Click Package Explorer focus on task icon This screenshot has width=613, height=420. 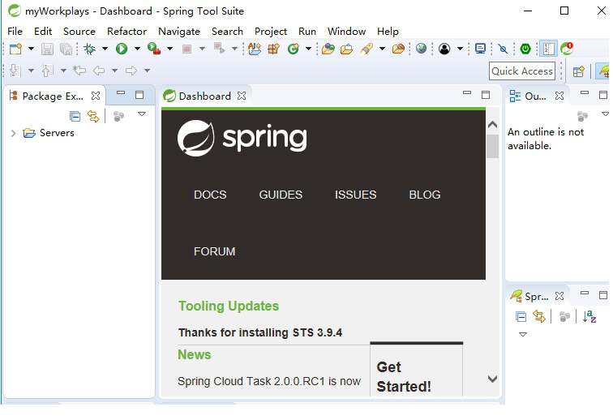(x=118, y=116)
